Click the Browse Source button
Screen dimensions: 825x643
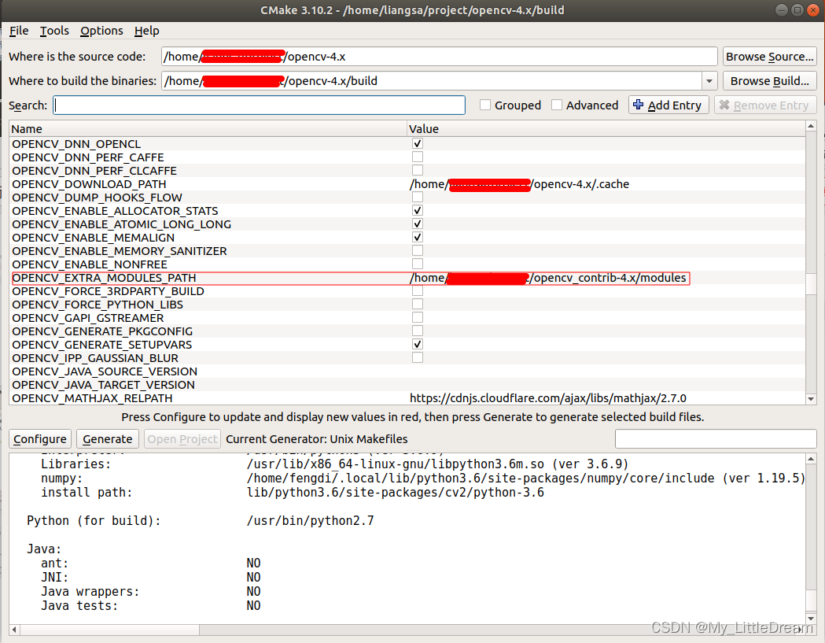pos(769,57)
